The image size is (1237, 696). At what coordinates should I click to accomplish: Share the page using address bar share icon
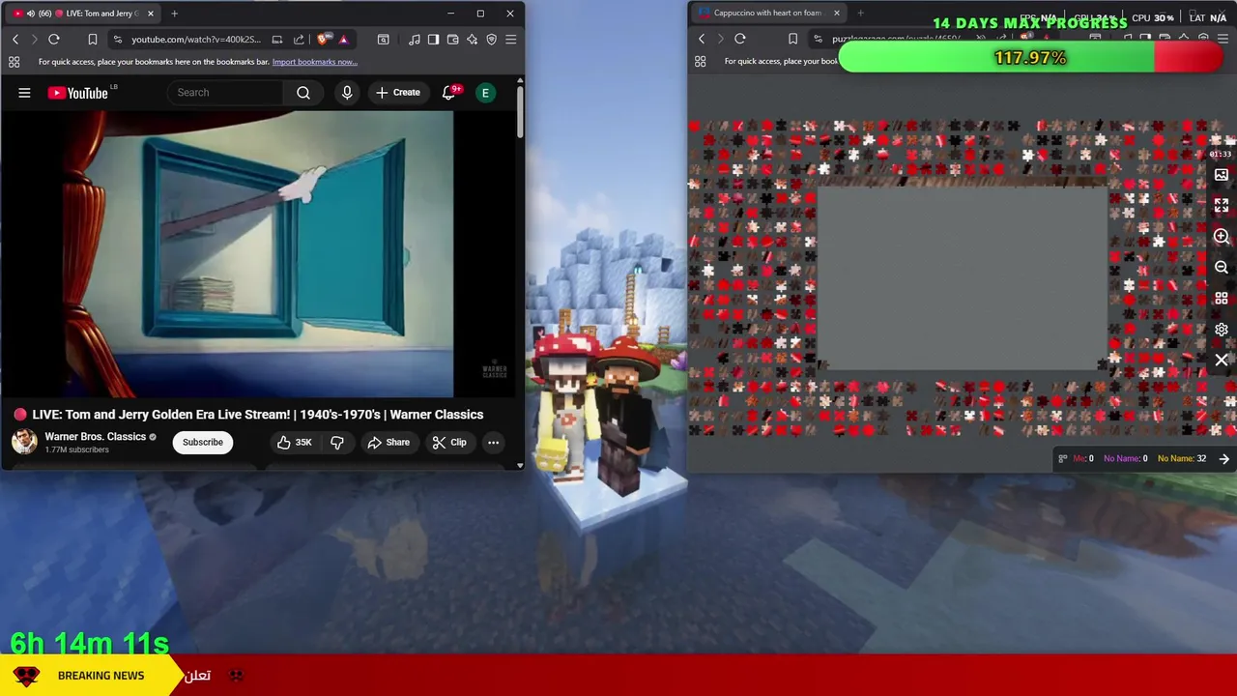click(x=299, y=40)
